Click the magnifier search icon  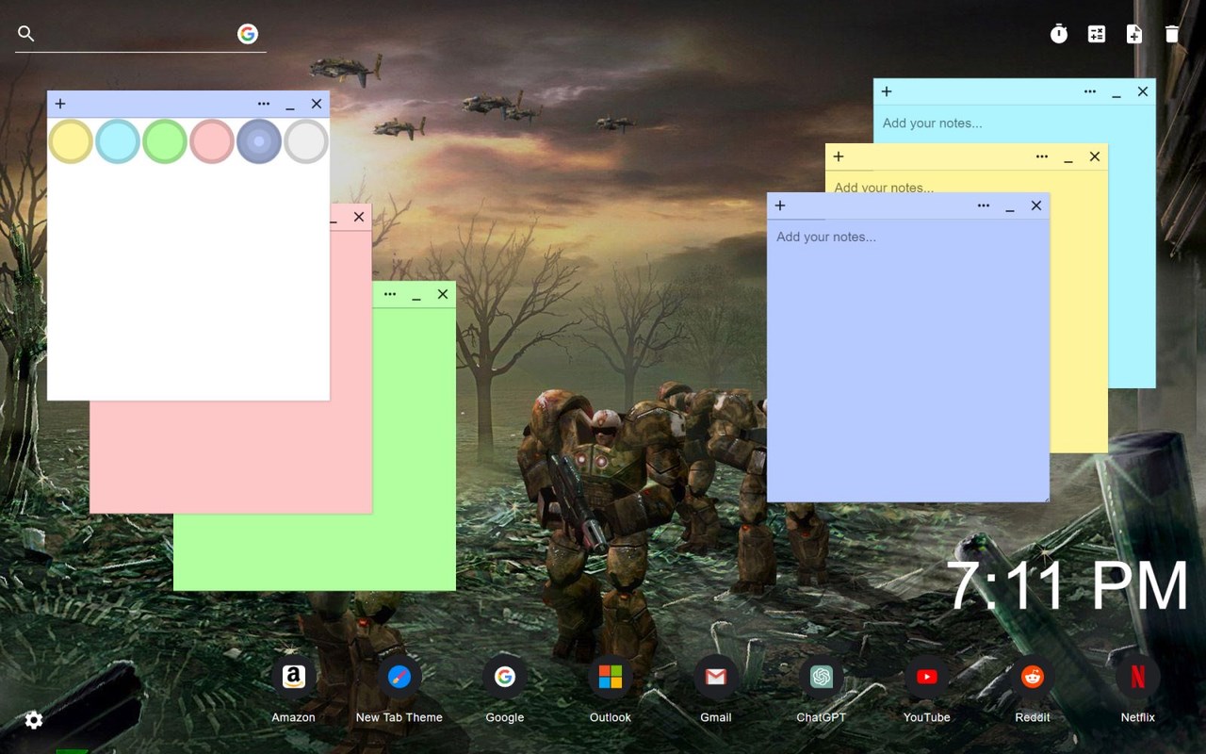[x=26, y=34]
